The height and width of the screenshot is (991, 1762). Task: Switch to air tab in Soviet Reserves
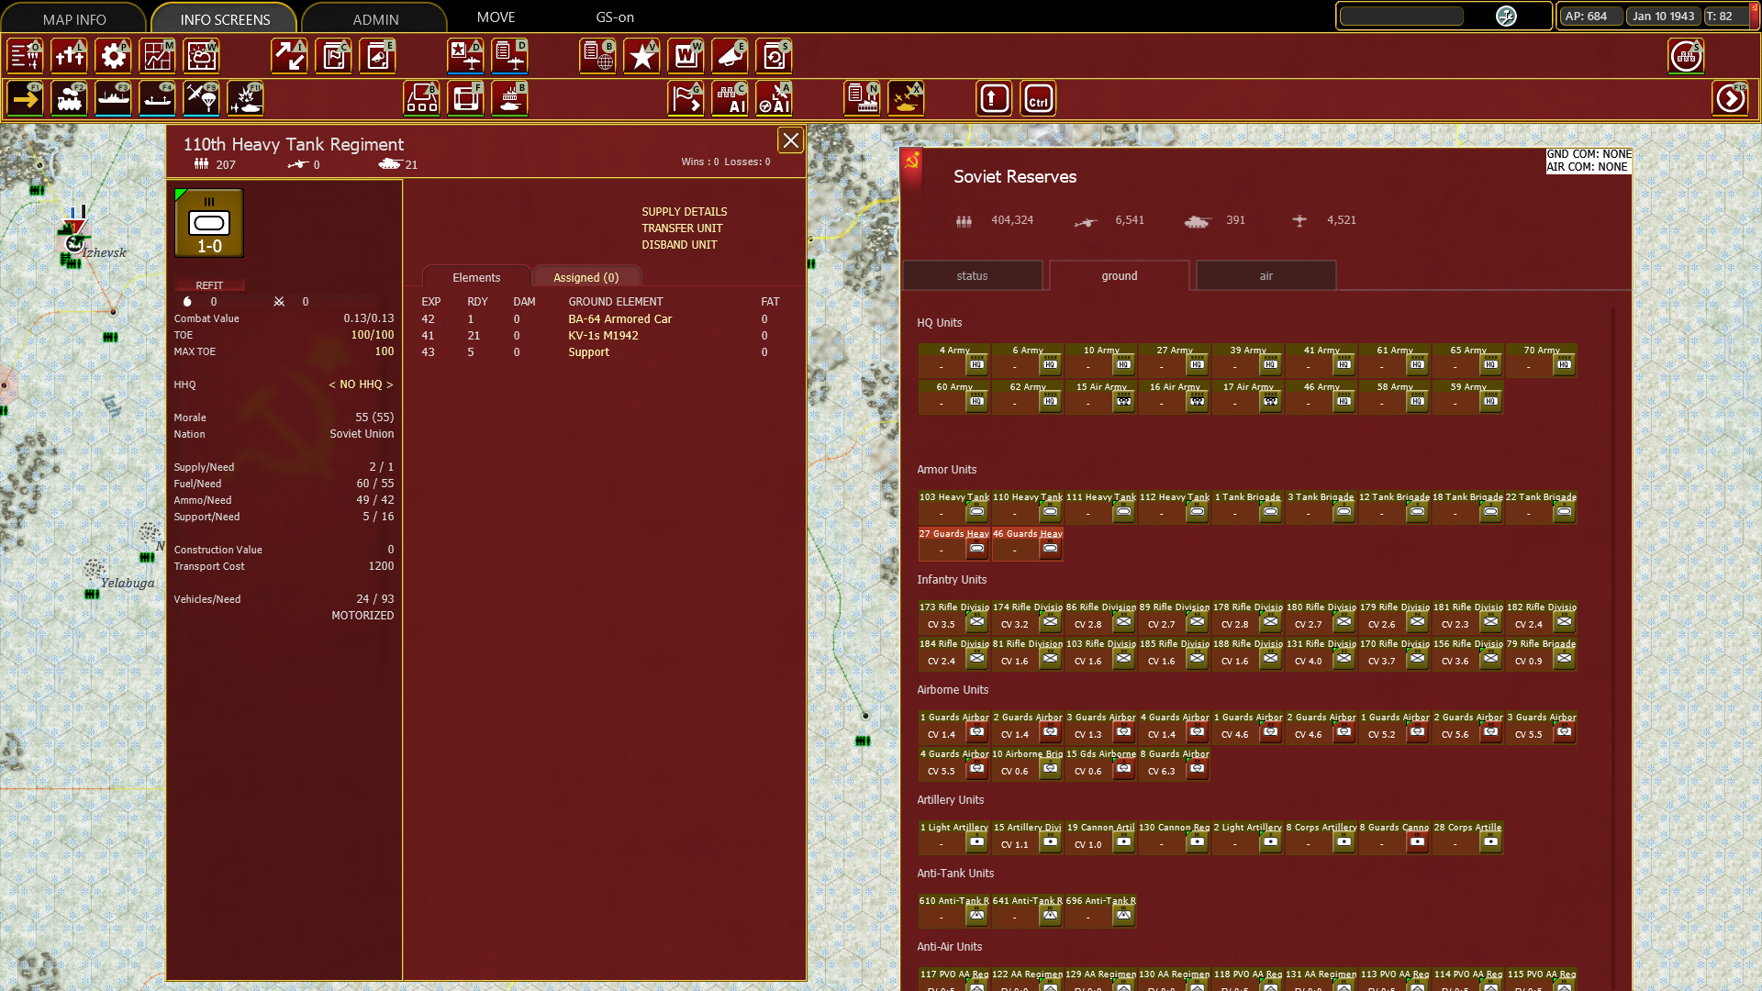[x=1266, y=276]
